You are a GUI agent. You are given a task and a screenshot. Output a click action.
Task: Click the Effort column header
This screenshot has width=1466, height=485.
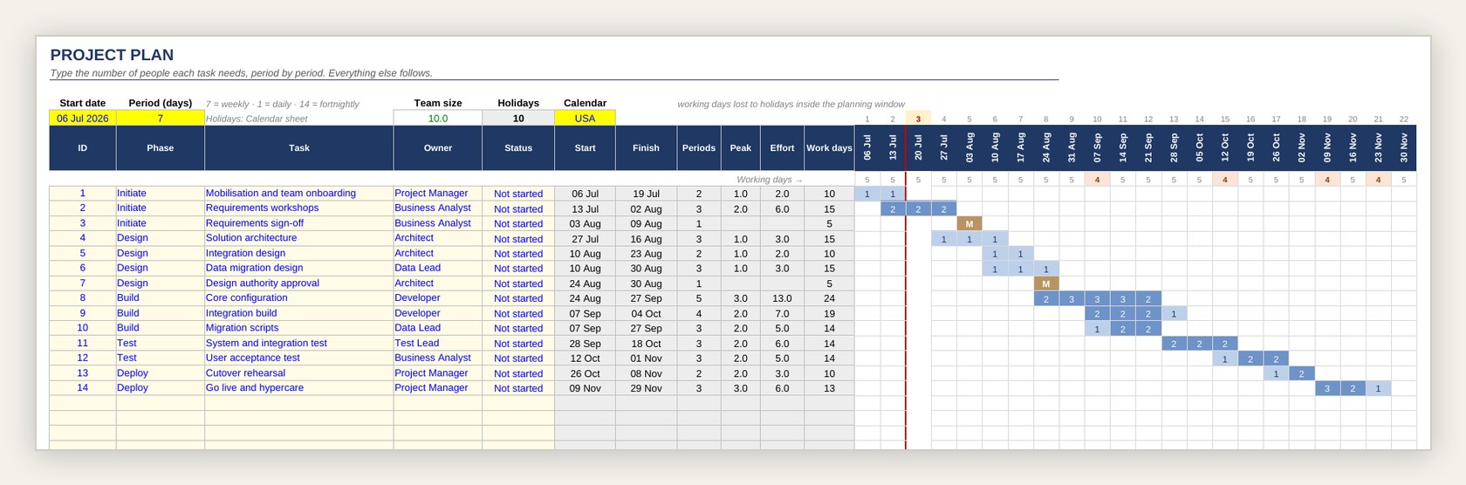782,147
